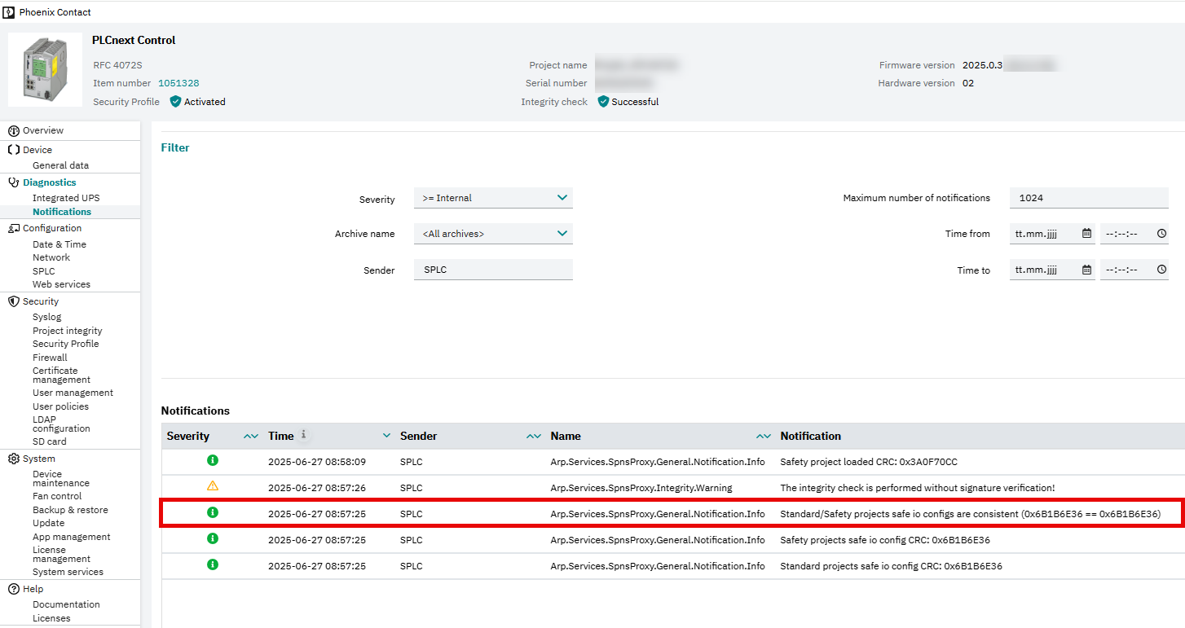Click info icon of 08:58:09 notification
The width and height of the screenshot is (1185, 628).
213,461
